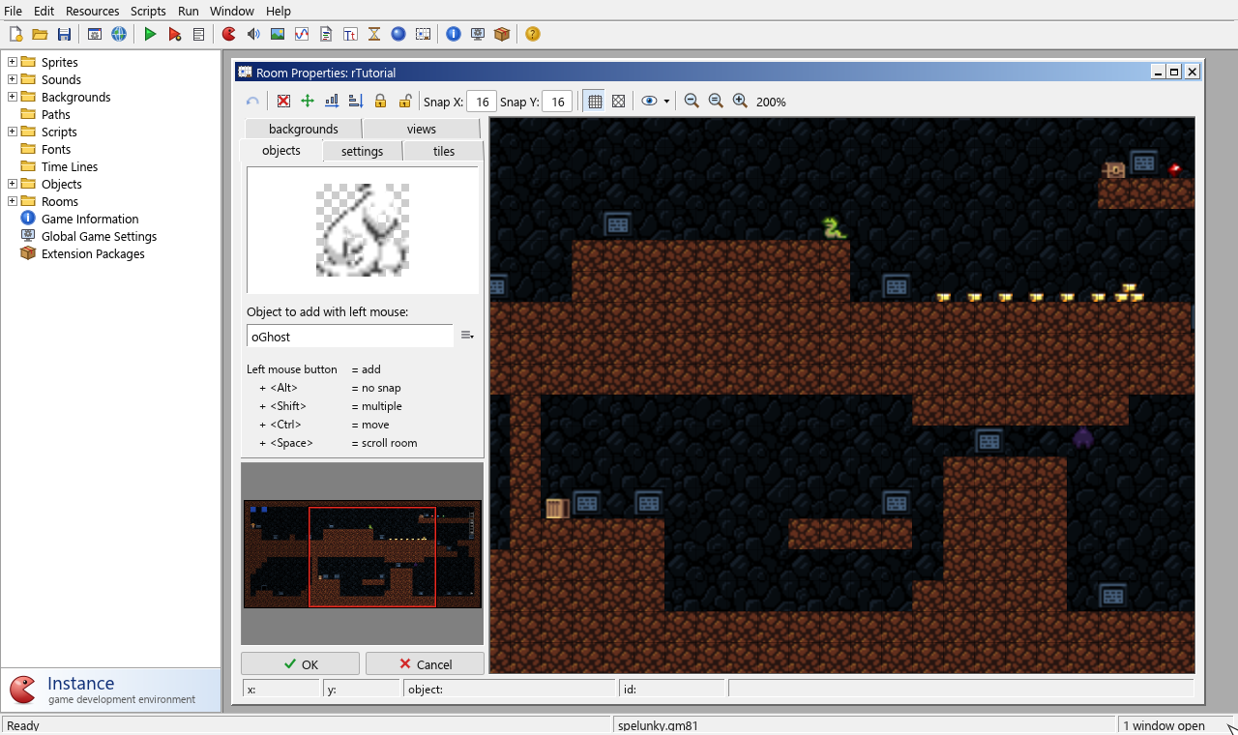Viewport: 1238px width, 735px height.
Task: Toggle the eye visibility button
Action: (649, 101)
